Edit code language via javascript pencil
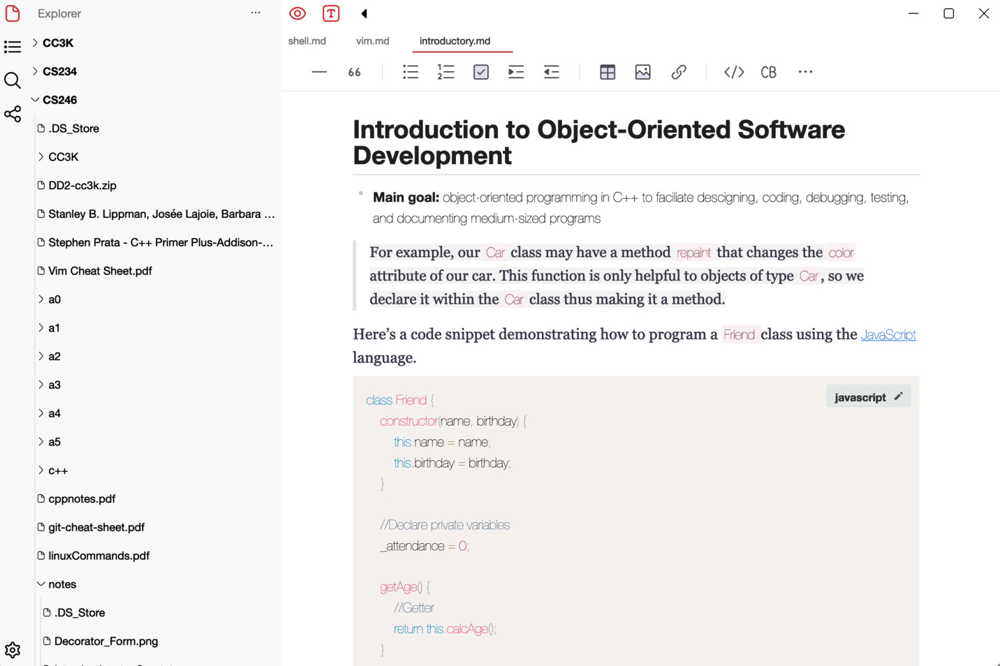 pyautogui.click(x=899, y=397)
